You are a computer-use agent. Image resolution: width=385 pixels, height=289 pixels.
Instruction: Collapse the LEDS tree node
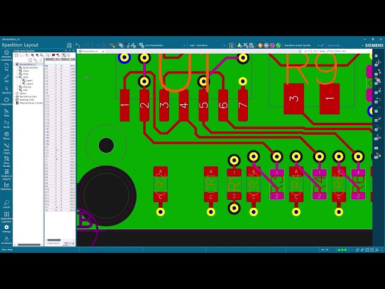click(17, 77)
